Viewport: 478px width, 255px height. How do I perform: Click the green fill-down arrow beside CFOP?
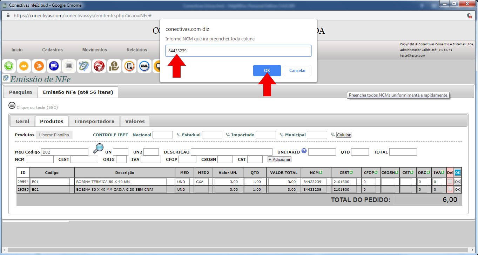pos(376,172)
